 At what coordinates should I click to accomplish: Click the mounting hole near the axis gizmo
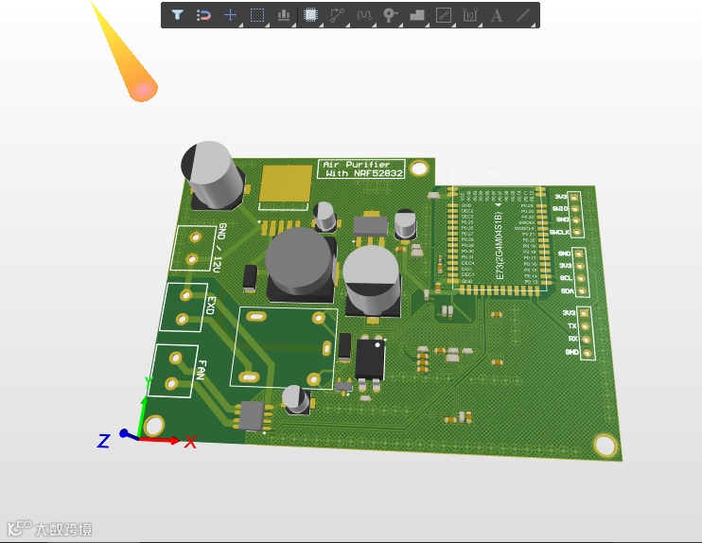153,426
